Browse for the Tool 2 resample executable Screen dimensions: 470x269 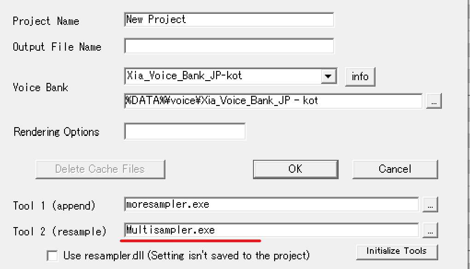pyautogui.click(x=430, y=231)
